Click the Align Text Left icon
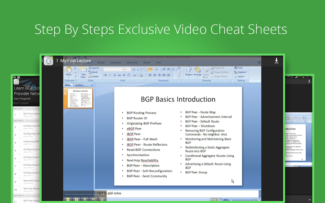Image resolution: width=325 pixels, height=203 pixels. (x=150, y=75)
